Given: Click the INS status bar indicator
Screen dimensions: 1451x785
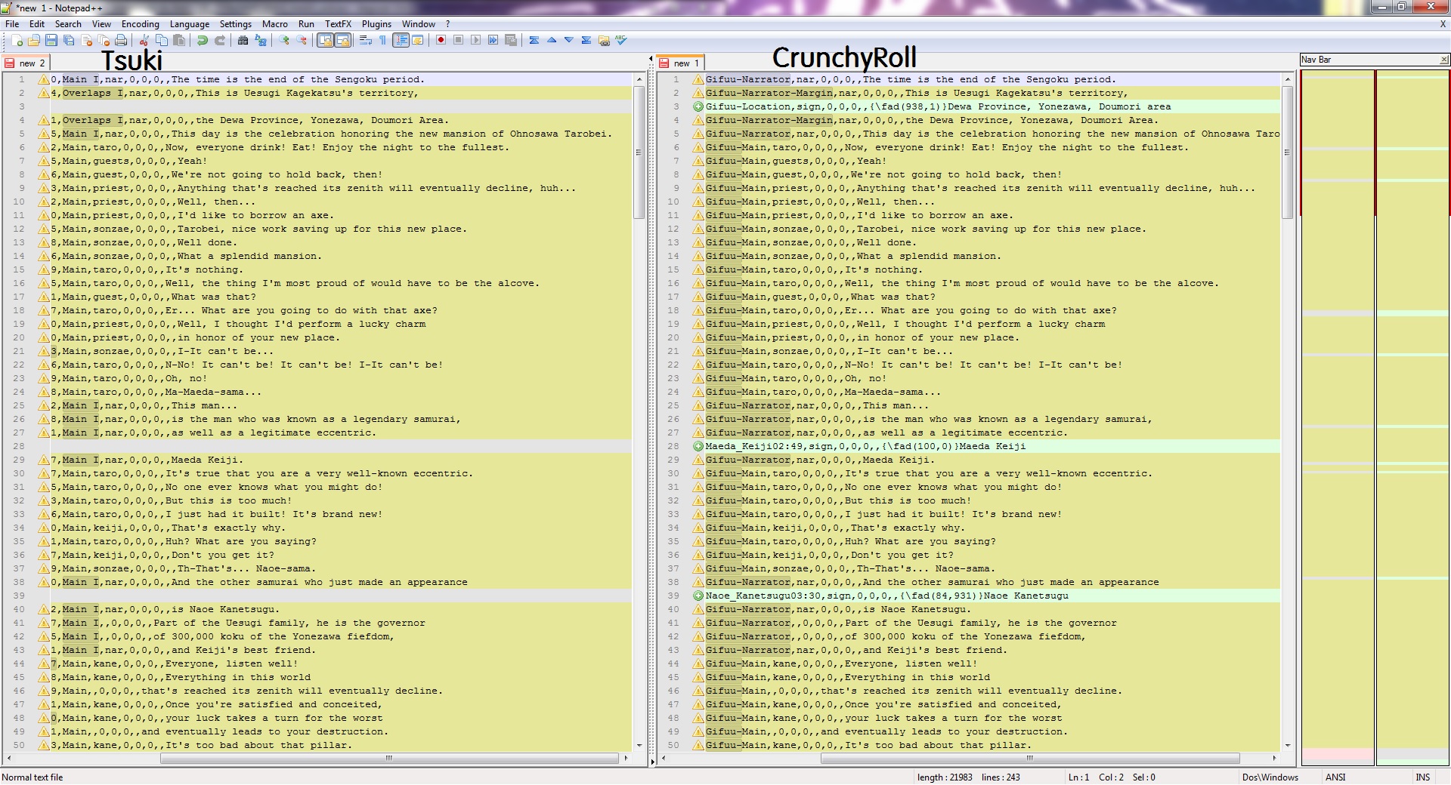Looking at the screenshot, I should [1423, 777].
